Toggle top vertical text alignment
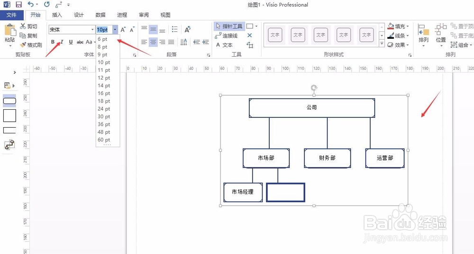The width and height of the screenshot is (474, 254). [x=144, y=29]
